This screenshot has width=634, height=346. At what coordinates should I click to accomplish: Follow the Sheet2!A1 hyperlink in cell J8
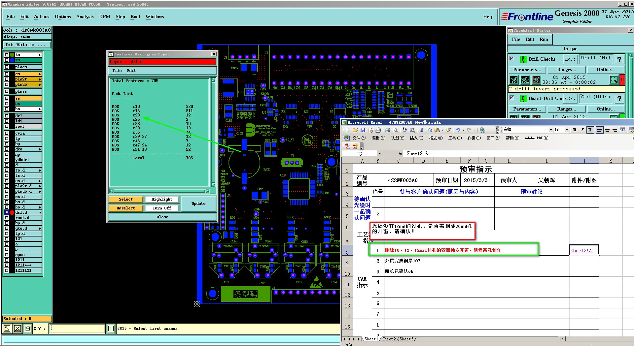582,251
